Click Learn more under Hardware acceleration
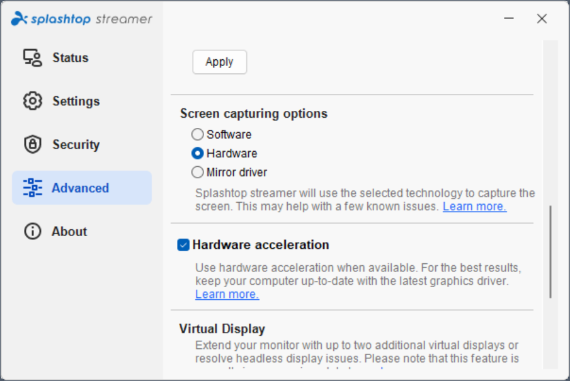 tap(227, 293)
